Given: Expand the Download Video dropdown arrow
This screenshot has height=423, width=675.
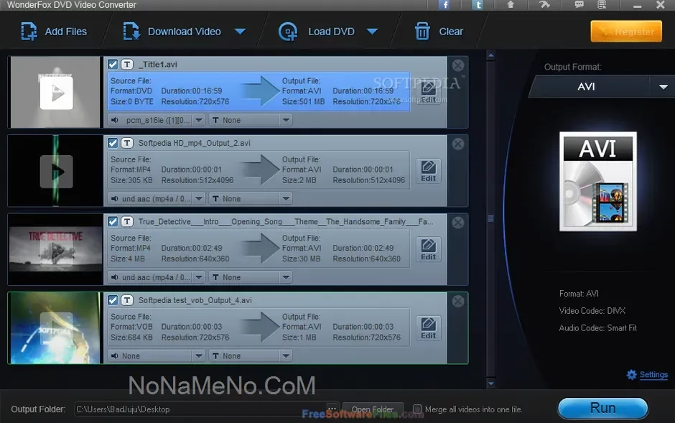Looking at the screenshot, I should (241, 32).
